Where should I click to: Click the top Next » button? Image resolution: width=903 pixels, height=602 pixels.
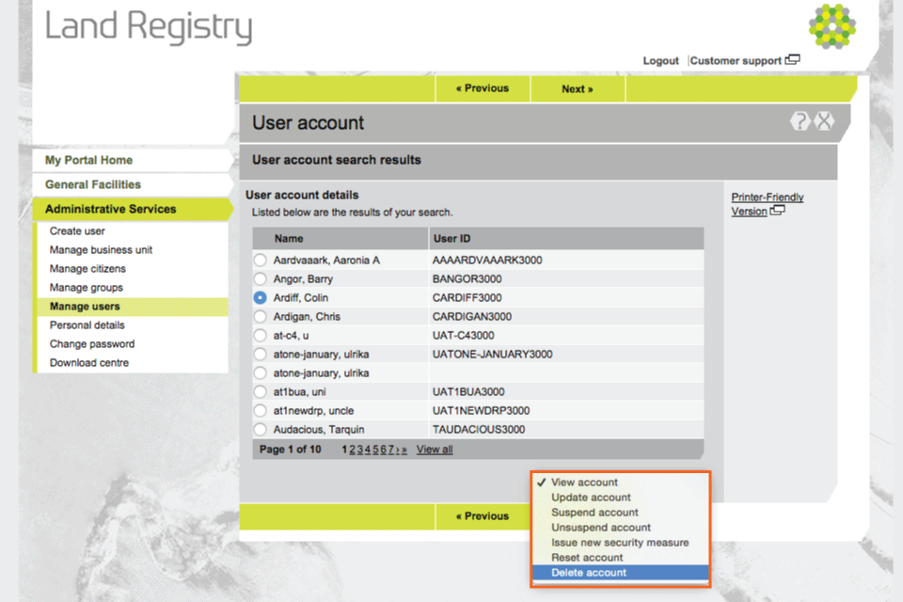[x=578, y=89]
